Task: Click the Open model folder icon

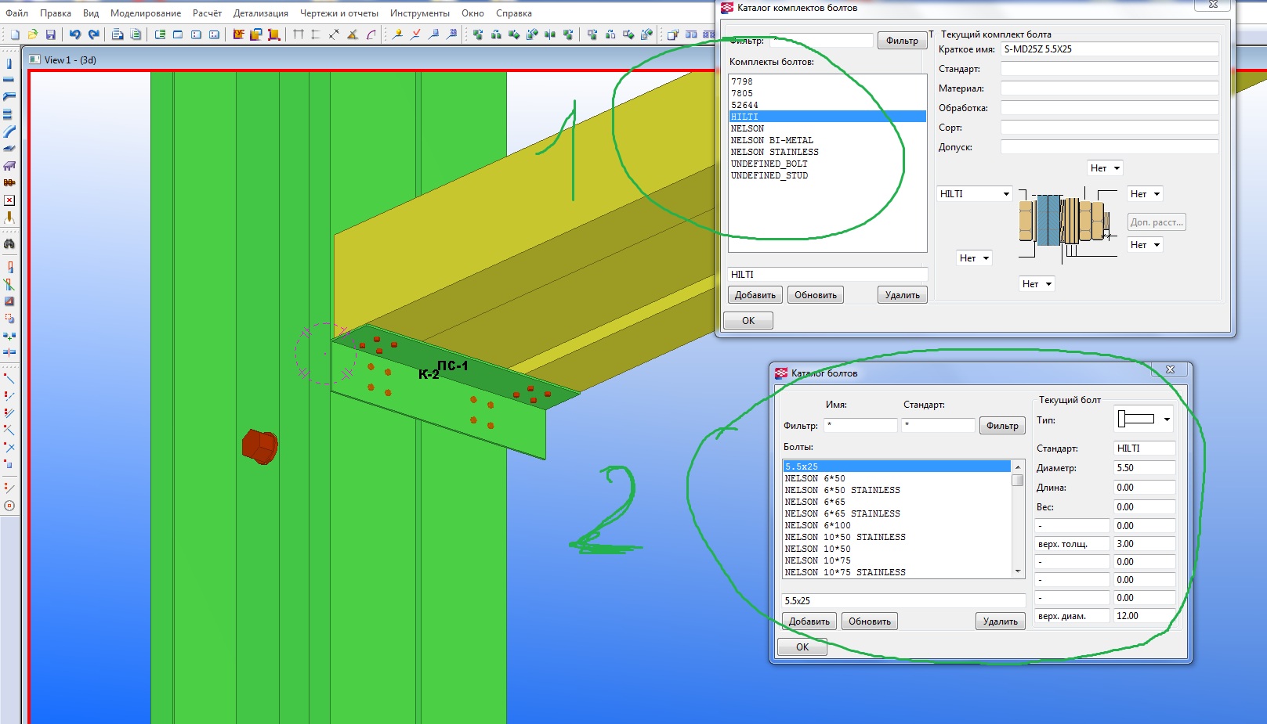Action: (x=32, y=34)
